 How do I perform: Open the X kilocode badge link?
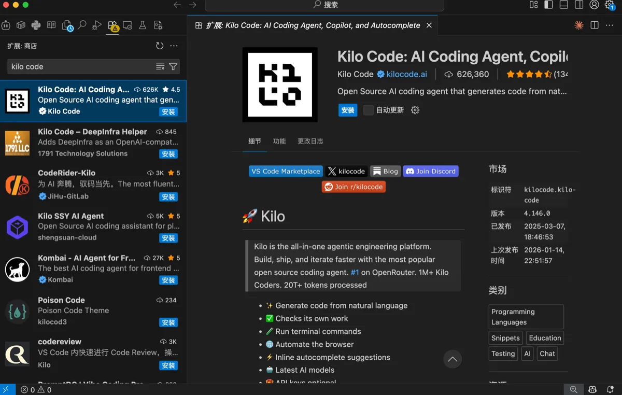pos(346,171)
